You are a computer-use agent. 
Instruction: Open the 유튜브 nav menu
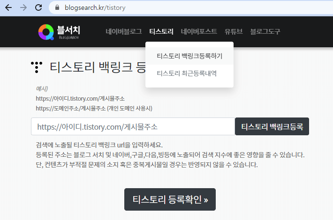click(234, 31)
